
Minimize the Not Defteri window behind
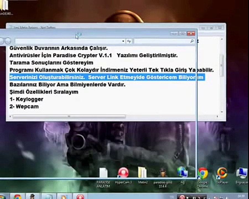click(x=203, y=28)
